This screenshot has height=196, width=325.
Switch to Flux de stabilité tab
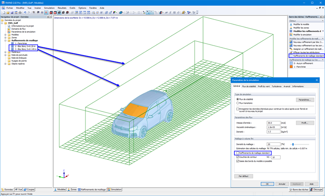pyautogui.click(x=249, y=86)
